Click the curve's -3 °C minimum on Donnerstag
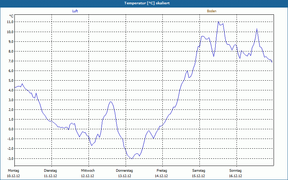 coord(132,159)
